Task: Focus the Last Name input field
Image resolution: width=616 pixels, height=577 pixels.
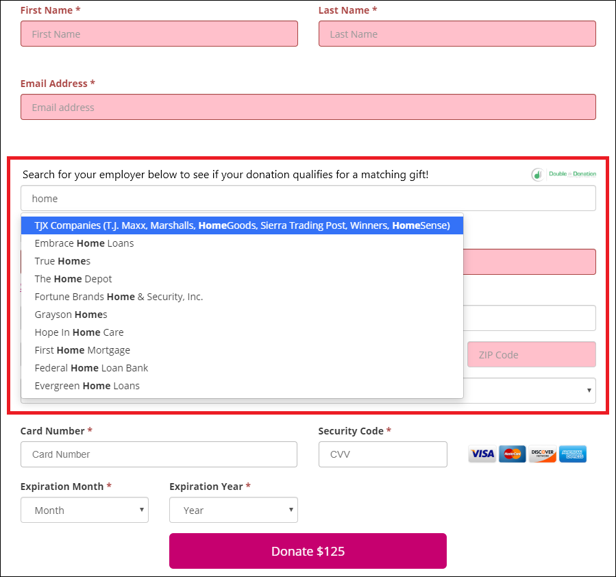Action: tap(457, 34)
